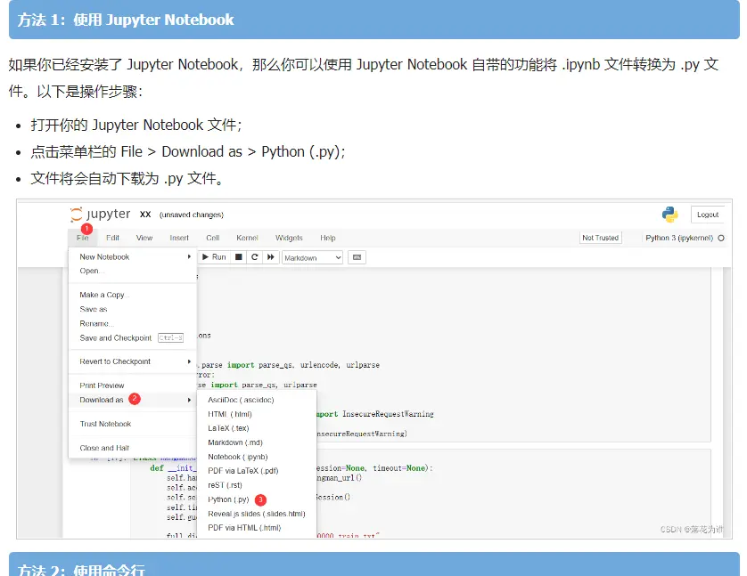Click the kernel idle status circle

click(721, 238)
